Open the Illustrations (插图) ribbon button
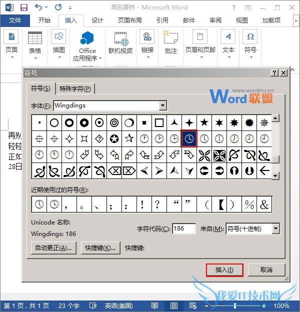Viewport: 300px width, 312px height. 58,44
